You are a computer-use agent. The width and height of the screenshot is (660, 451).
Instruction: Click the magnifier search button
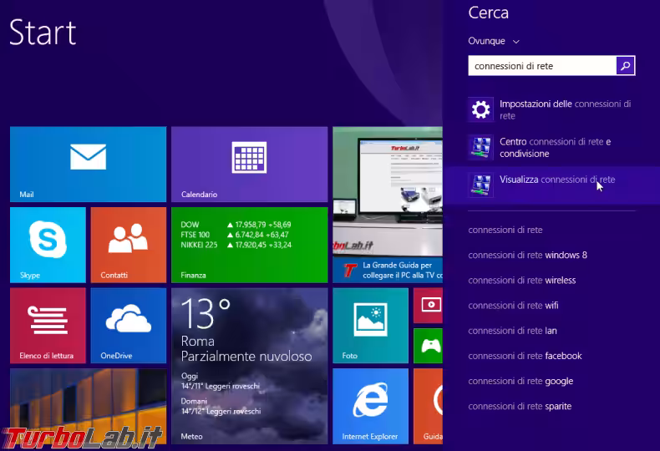click(625, 66)
